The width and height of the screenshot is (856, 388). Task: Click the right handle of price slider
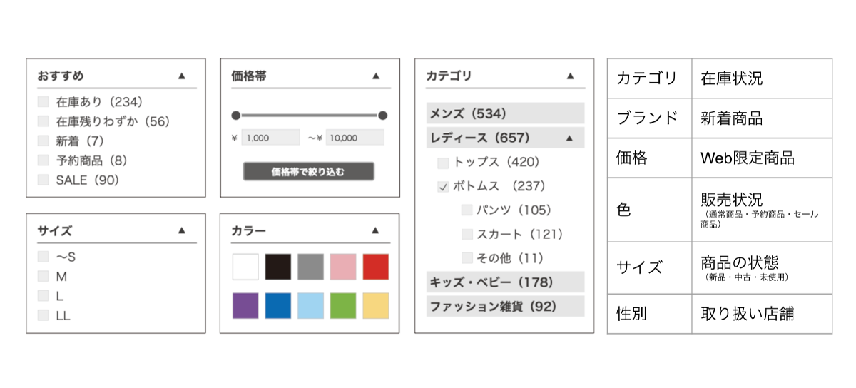click(x=382, y=115)
